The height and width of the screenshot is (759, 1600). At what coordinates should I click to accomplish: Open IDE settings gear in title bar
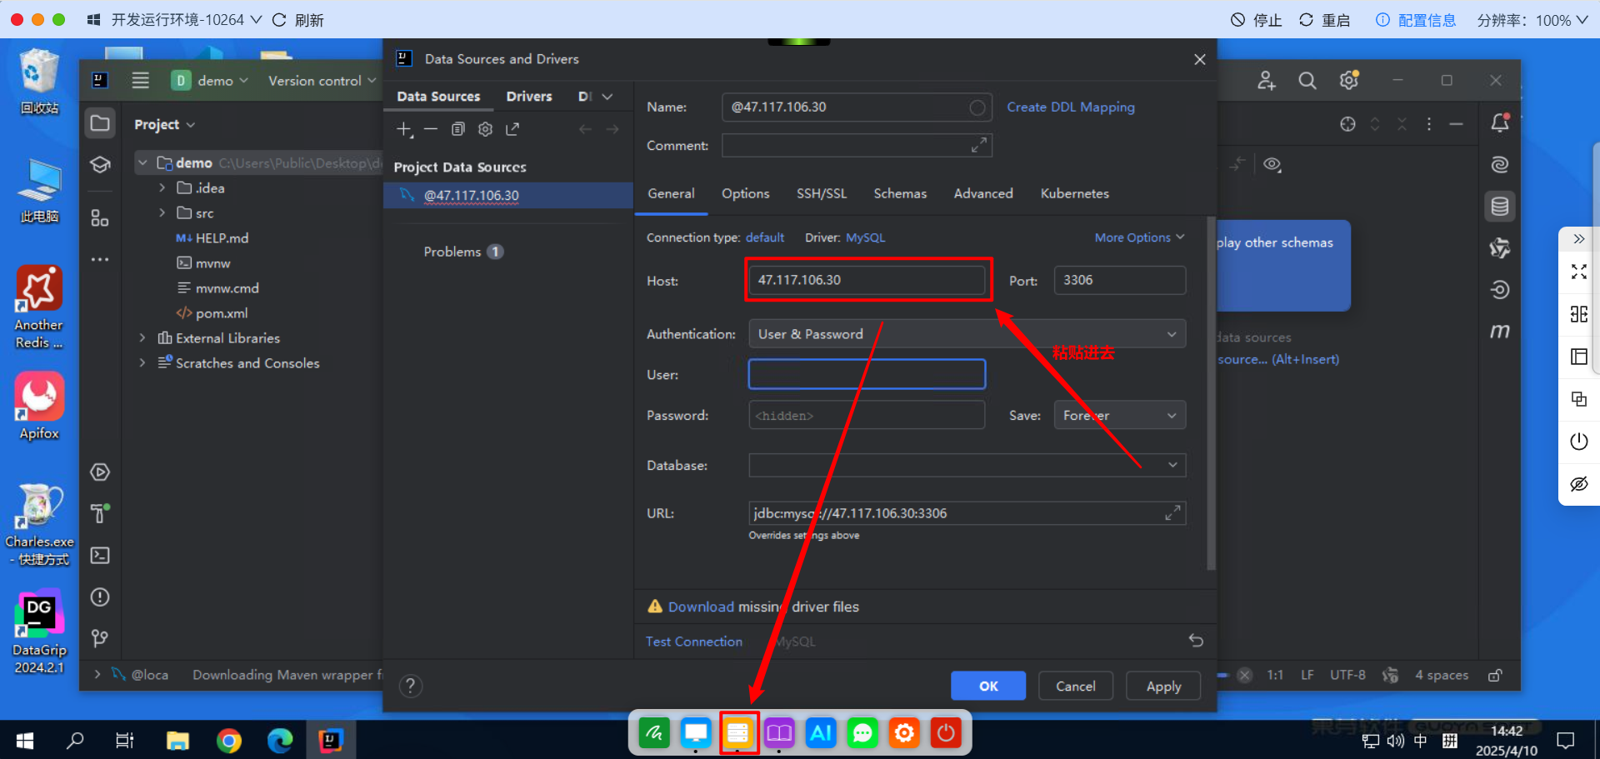1349,81
